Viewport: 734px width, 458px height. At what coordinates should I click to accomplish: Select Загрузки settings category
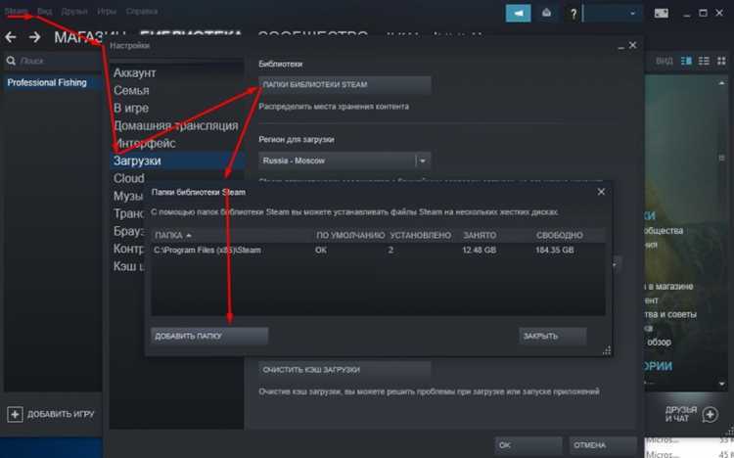click(x=177, y=160)
